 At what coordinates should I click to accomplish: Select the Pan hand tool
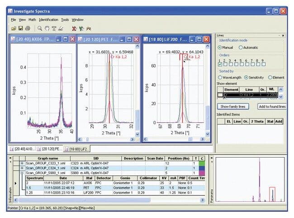(x=47, y=28)
